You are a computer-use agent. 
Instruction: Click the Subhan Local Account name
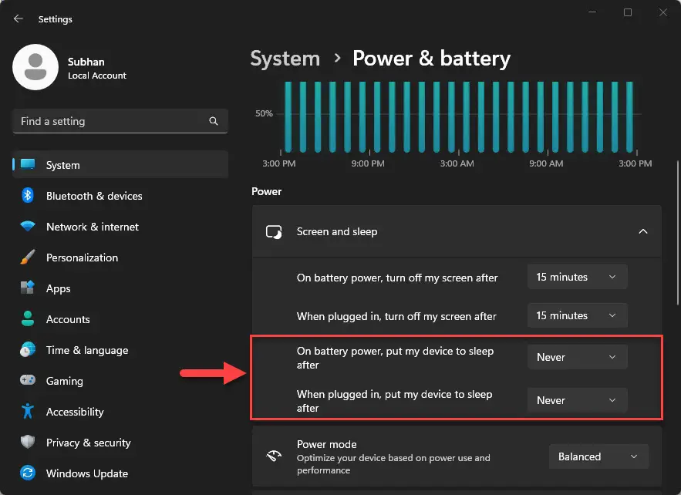click(x=97, y=68)
